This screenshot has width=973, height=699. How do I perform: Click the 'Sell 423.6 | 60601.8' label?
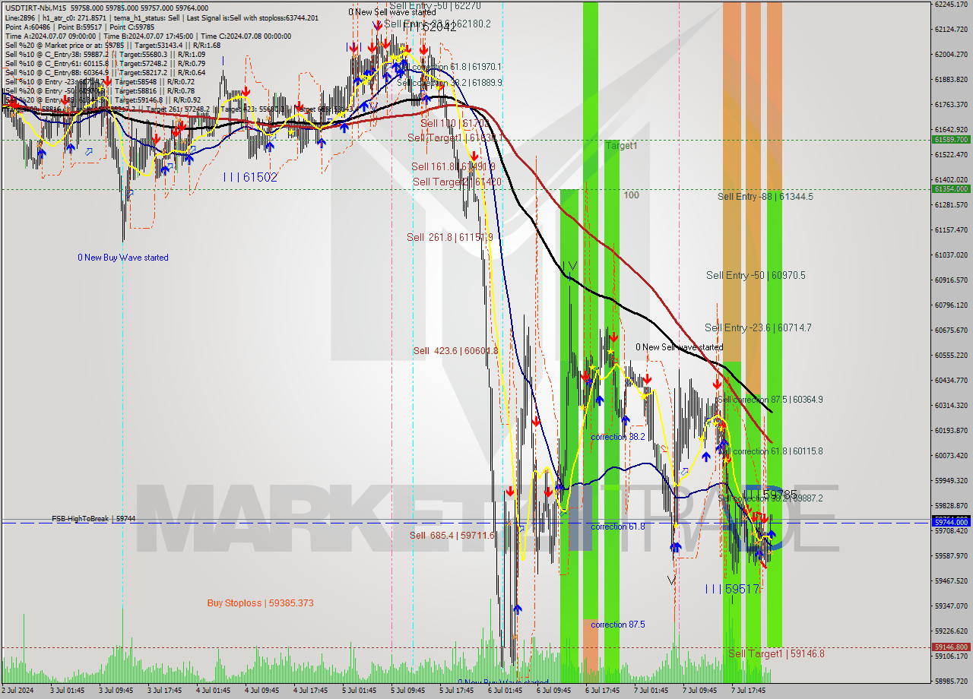[x=455, y=351]
